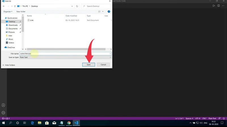Open Google Chrome from the taskbar
Viewport: 227px width, 127px height.
[x=69, y=123]
